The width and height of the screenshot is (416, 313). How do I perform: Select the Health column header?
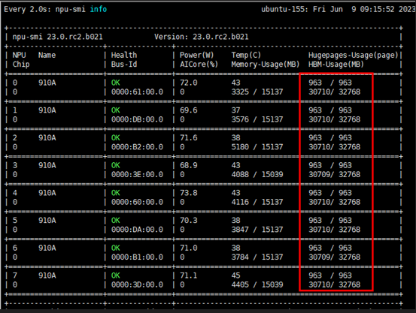[x=124, y=55]
